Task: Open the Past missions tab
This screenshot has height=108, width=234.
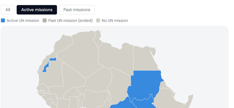Action: [77, 10]
